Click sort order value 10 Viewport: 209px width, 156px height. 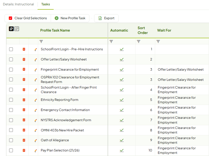(x=150, y=150)
